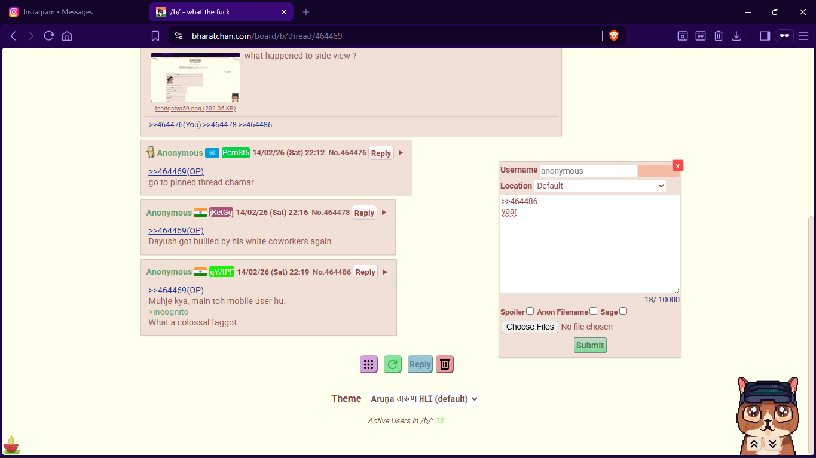This screenshot has height=458, width=816.
Task: Open the tsodqstya59.png thumbnail image
Action: pyautogui.click(x=195, y=78)
